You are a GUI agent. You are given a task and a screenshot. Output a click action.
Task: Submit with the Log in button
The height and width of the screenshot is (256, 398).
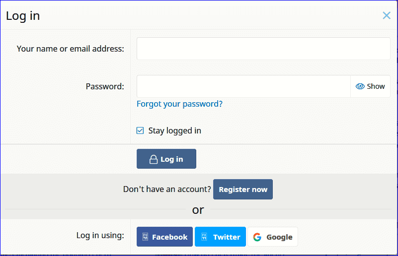pyautogui.click(x=166, y=159)
